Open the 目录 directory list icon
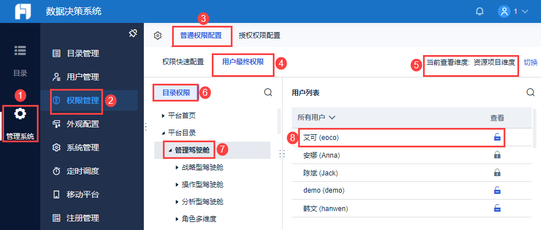The width and height of the screenshot is (541, 230). click(x=20, y=50)
